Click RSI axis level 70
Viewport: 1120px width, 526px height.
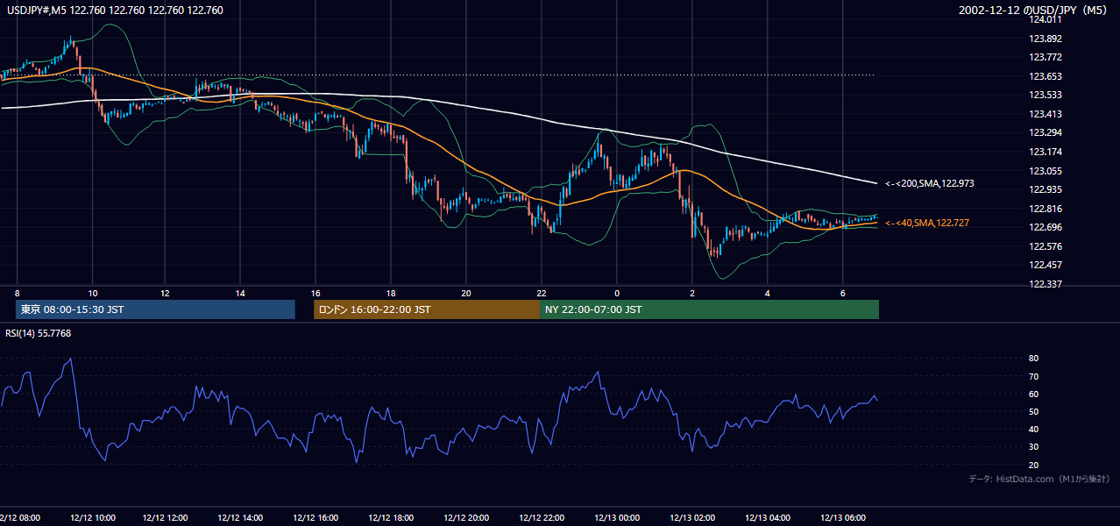pyautogui.click(x=1033, y=376)
